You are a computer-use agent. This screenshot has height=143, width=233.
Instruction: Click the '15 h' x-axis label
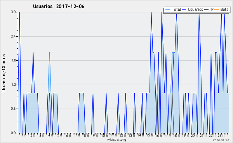(x=150, y=135)
